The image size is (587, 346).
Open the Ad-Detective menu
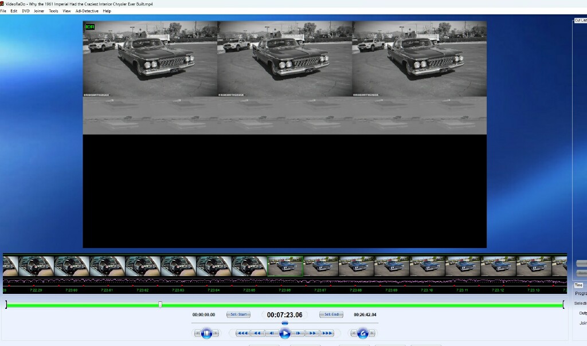[87, 11]
